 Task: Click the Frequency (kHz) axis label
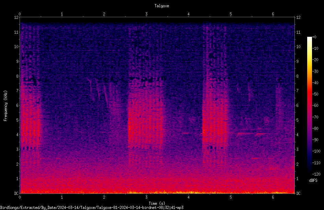(5, 106)
